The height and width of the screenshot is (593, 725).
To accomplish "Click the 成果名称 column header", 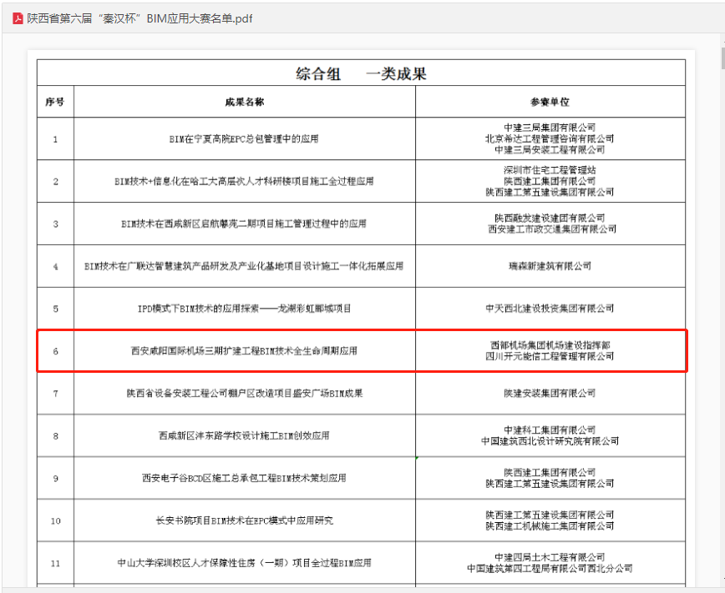I will click(x=245, y=102).
